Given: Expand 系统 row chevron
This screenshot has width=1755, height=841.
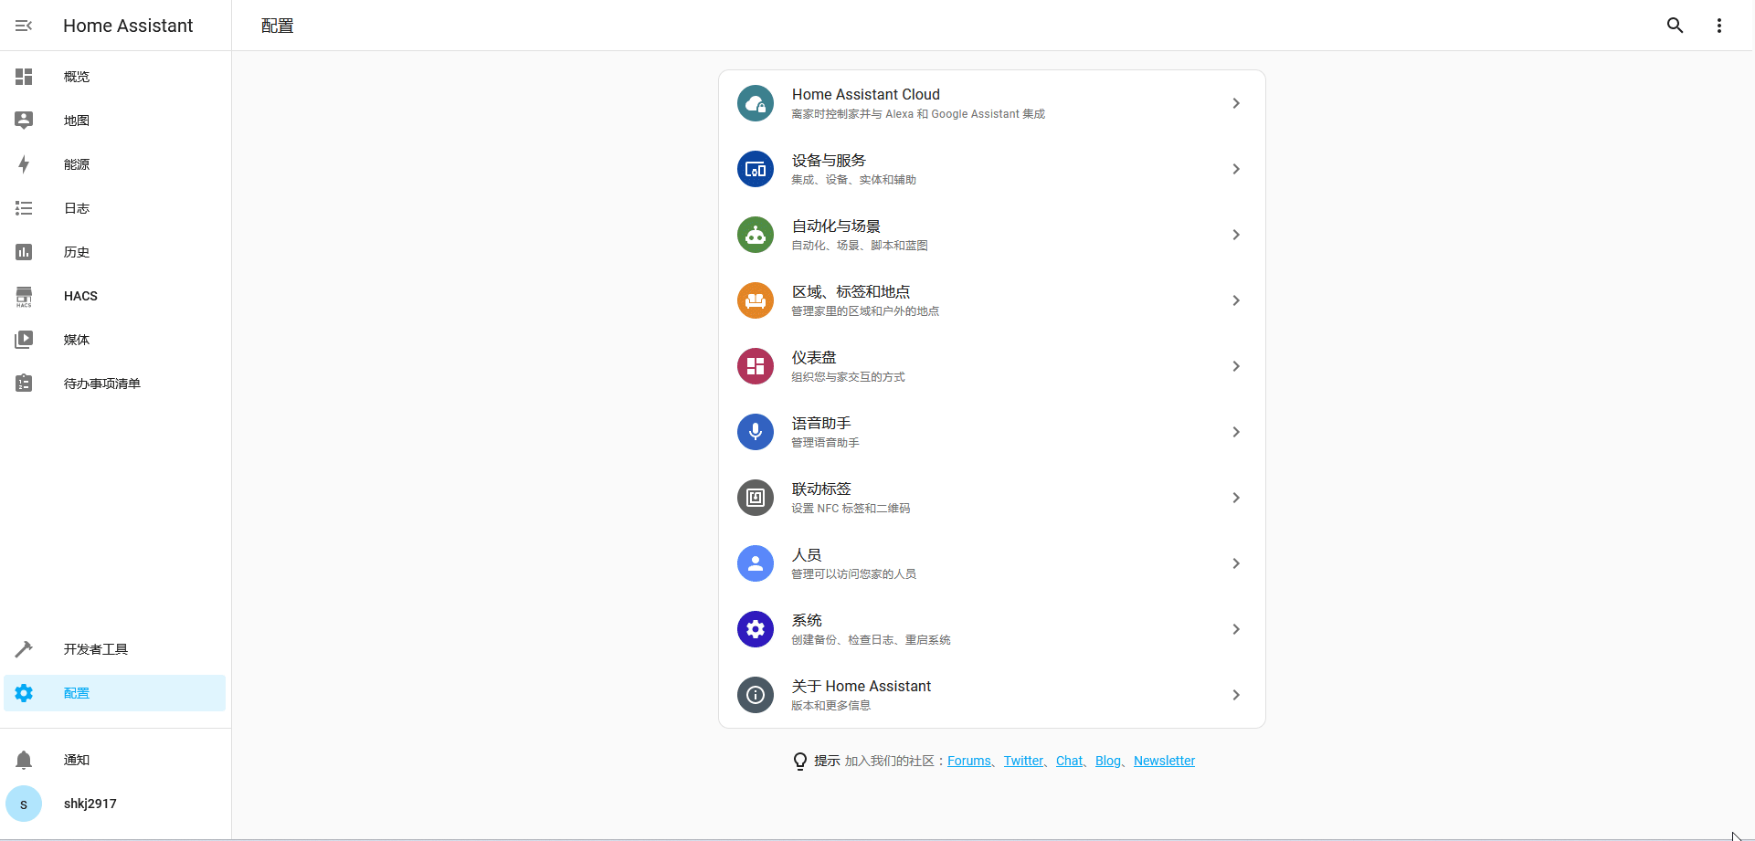Looking at the screenshot, I should pyautogui.click(x=1236, y=629).
